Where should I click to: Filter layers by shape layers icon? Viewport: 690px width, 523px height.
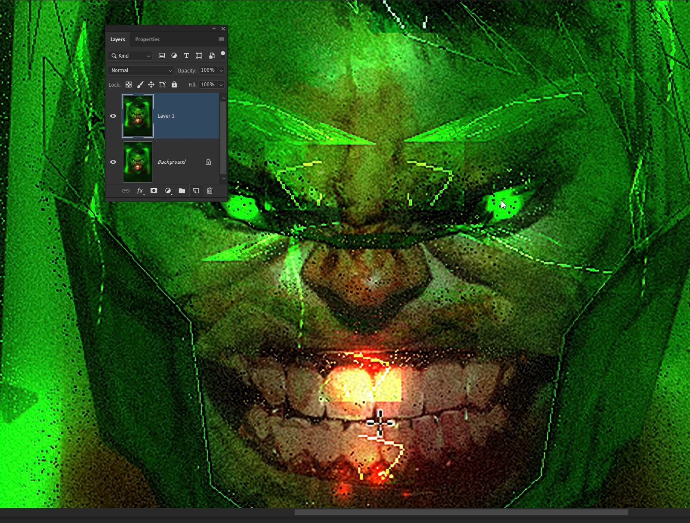click(199, 56)
